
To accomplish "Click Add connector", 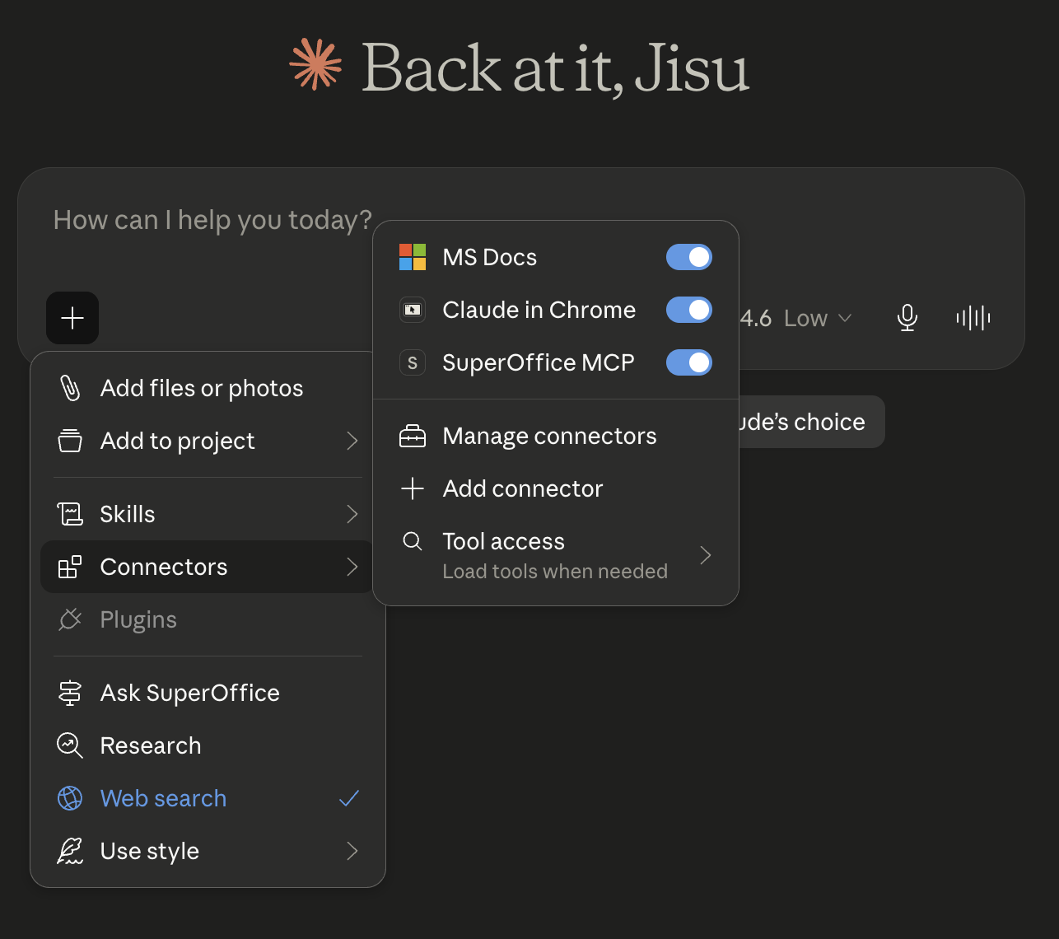I will [x=556, y=488].
